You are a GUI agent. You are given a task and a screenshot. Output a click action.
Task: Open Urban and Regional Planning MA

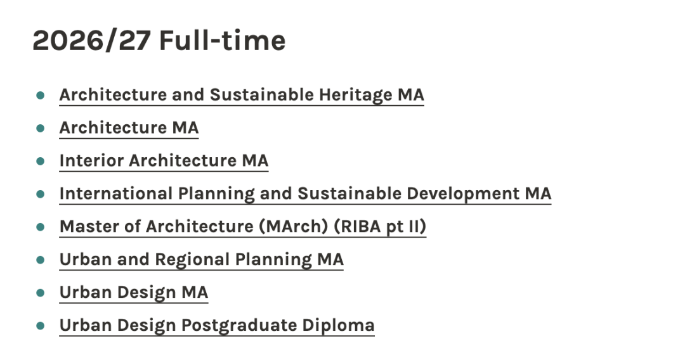tap(201, 260)
